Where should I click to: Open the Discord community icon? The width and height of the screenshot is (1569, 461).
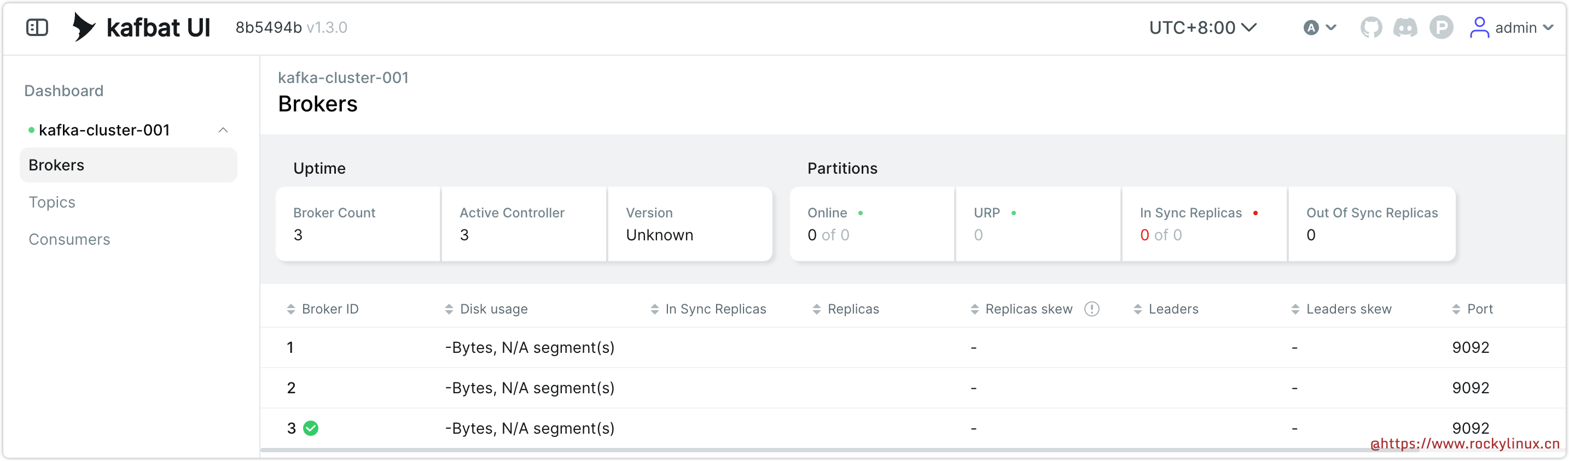tap(1405, 27)
